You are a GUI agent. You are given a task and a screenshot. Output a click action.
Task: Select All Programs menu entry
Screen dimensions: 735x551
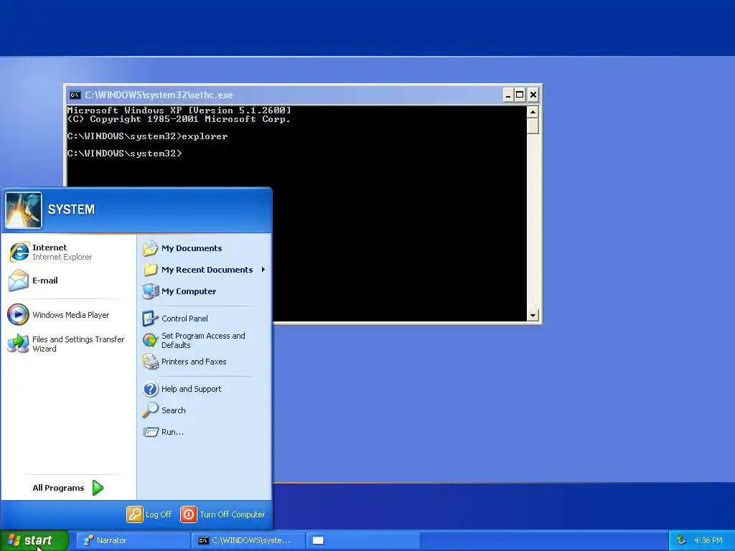[68, 488]
